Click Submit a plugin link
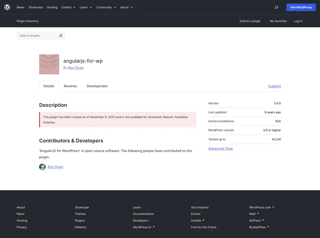The image size is (320, 238). tap(250, 21)
